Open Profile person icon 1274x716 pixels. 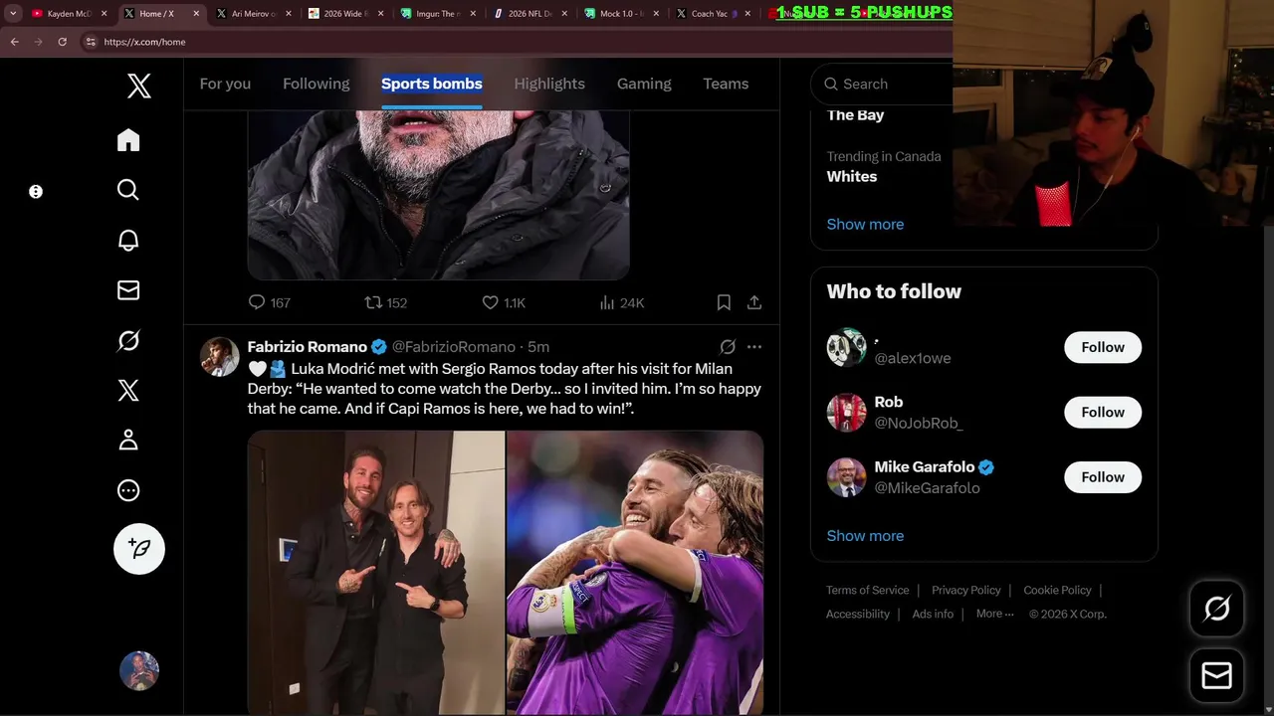(128, 441)
